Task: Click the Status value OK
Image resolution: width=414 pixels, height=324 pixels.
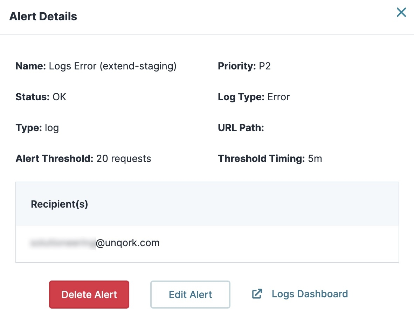Action: pyautogui.click(x=60, y=97)
